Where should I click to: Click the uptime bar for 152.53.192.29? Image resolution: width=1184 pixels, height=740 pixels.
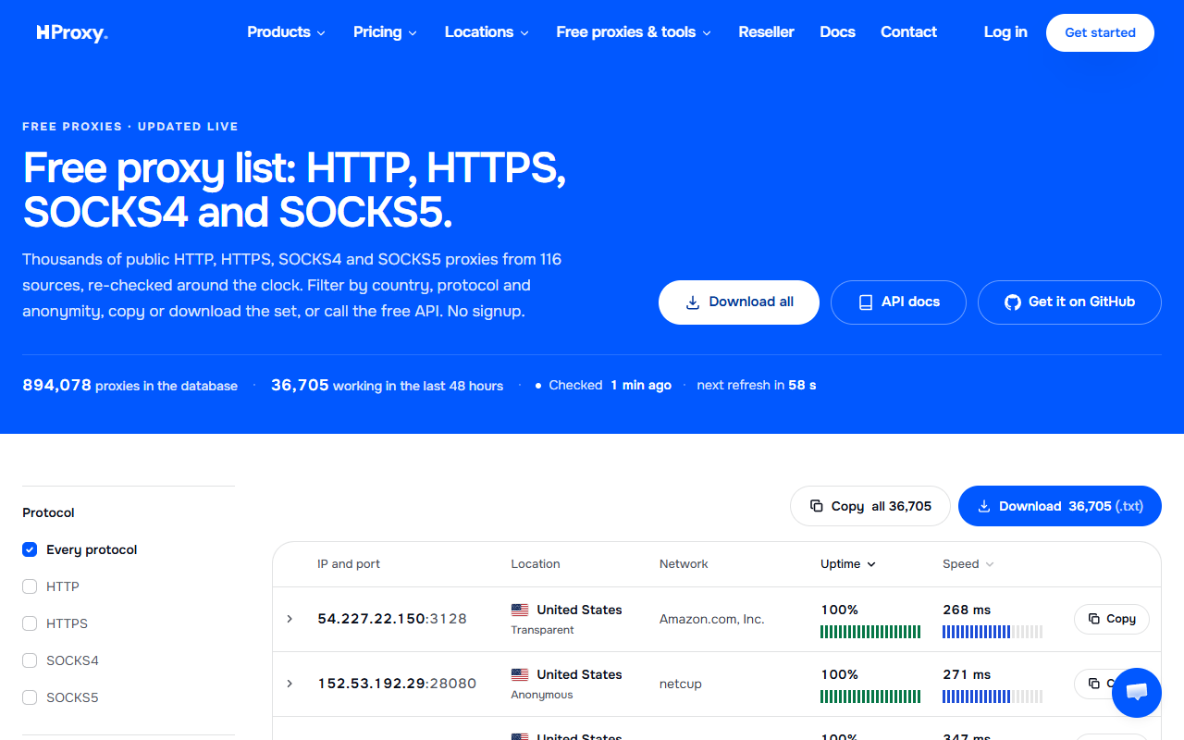870,697
